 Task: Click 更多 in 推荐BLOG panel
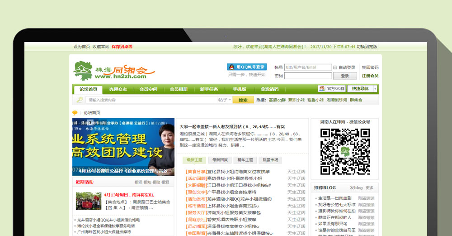(370, 188)
